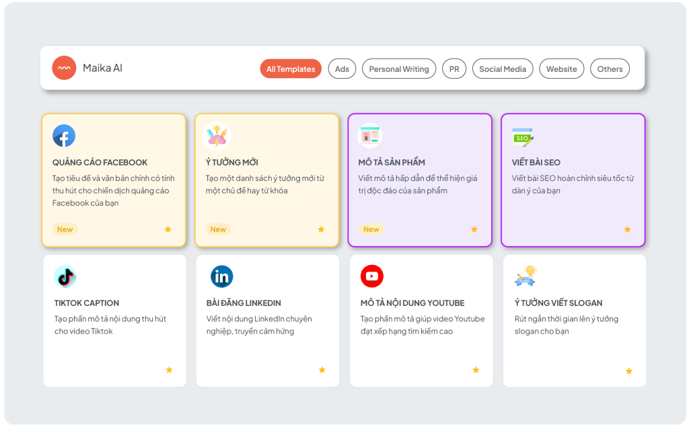This screenshot has width=689, height=427.
Task: Click the YouTube icon in Mô Tả Nội Dung Youtube card
Action: tap(371, 276)
